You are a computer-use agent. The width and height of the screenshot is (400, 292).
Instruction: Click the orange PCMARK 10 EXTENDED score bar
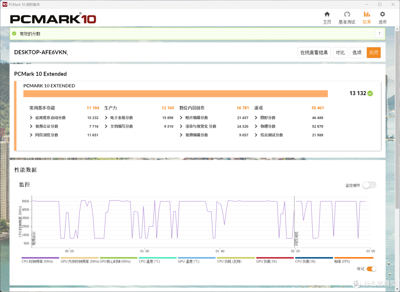(x=176, y=94)
